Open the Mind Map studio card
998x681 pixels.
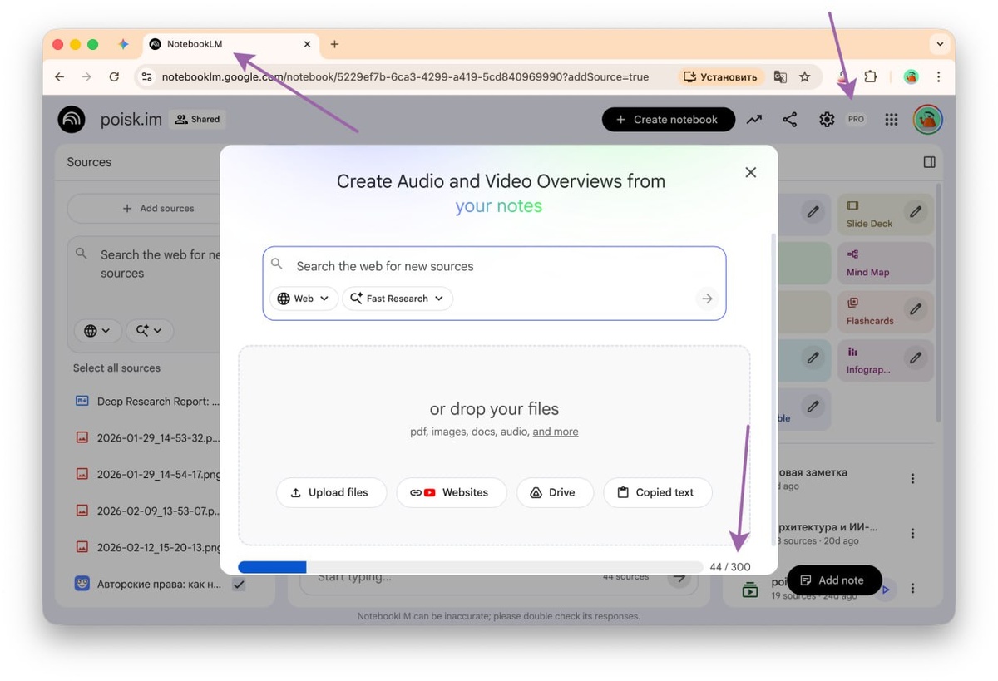tap(885, 263)
